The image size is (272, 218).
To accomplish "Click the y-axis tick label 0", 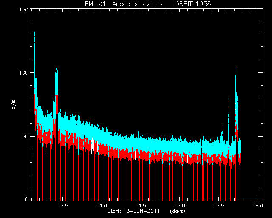I will [27, 199].
